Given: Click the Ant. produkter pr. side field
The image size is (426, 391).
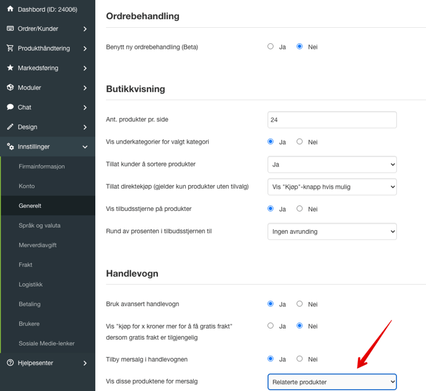Looking at the screenshot, I should pyautogui.click(x=332, y=120).
